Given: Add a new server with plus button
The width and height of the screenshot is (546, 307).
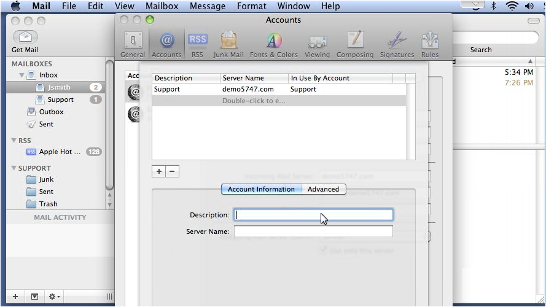Looking at the screenshot, I should pyautogui.click(x=159, y=171).
